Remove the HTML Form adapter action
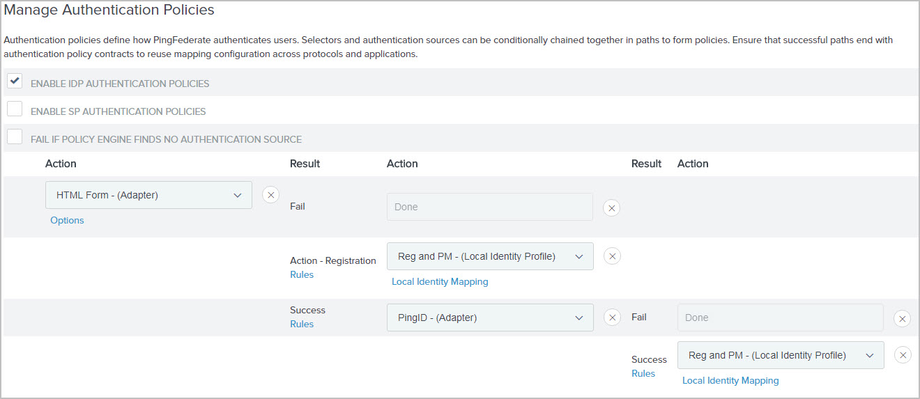 click(x=271, y=195)
